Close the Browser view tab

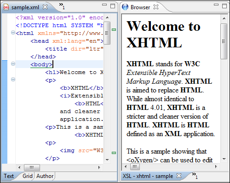[156, 7]
